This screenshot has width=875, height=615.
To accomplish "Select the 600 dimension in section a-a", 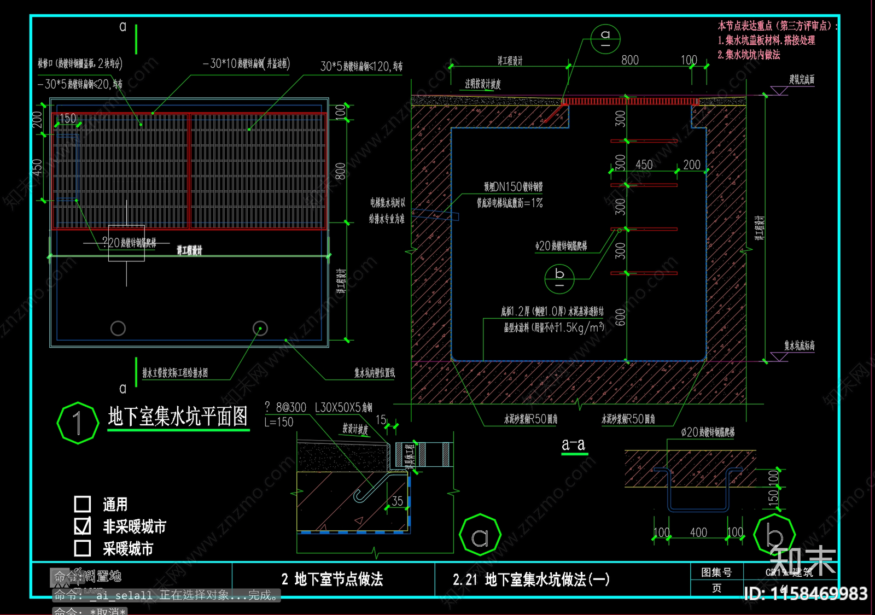I will pos(620,317).
